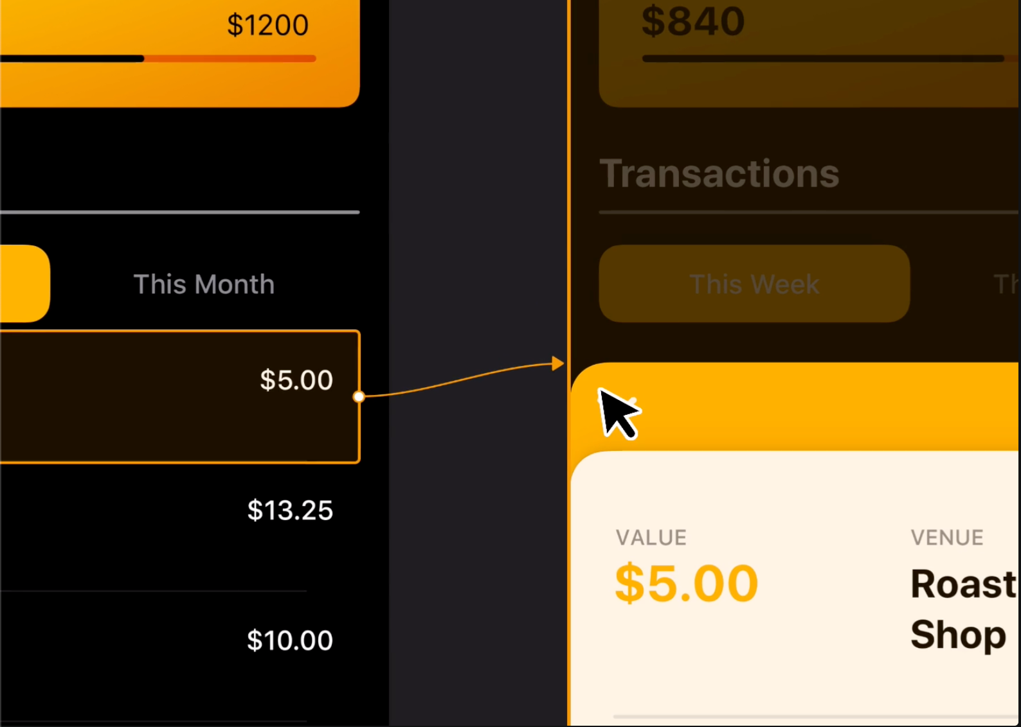Select the Transactions heading
This screenshot has height=727, width=1021.
click(x=719, y=173)
